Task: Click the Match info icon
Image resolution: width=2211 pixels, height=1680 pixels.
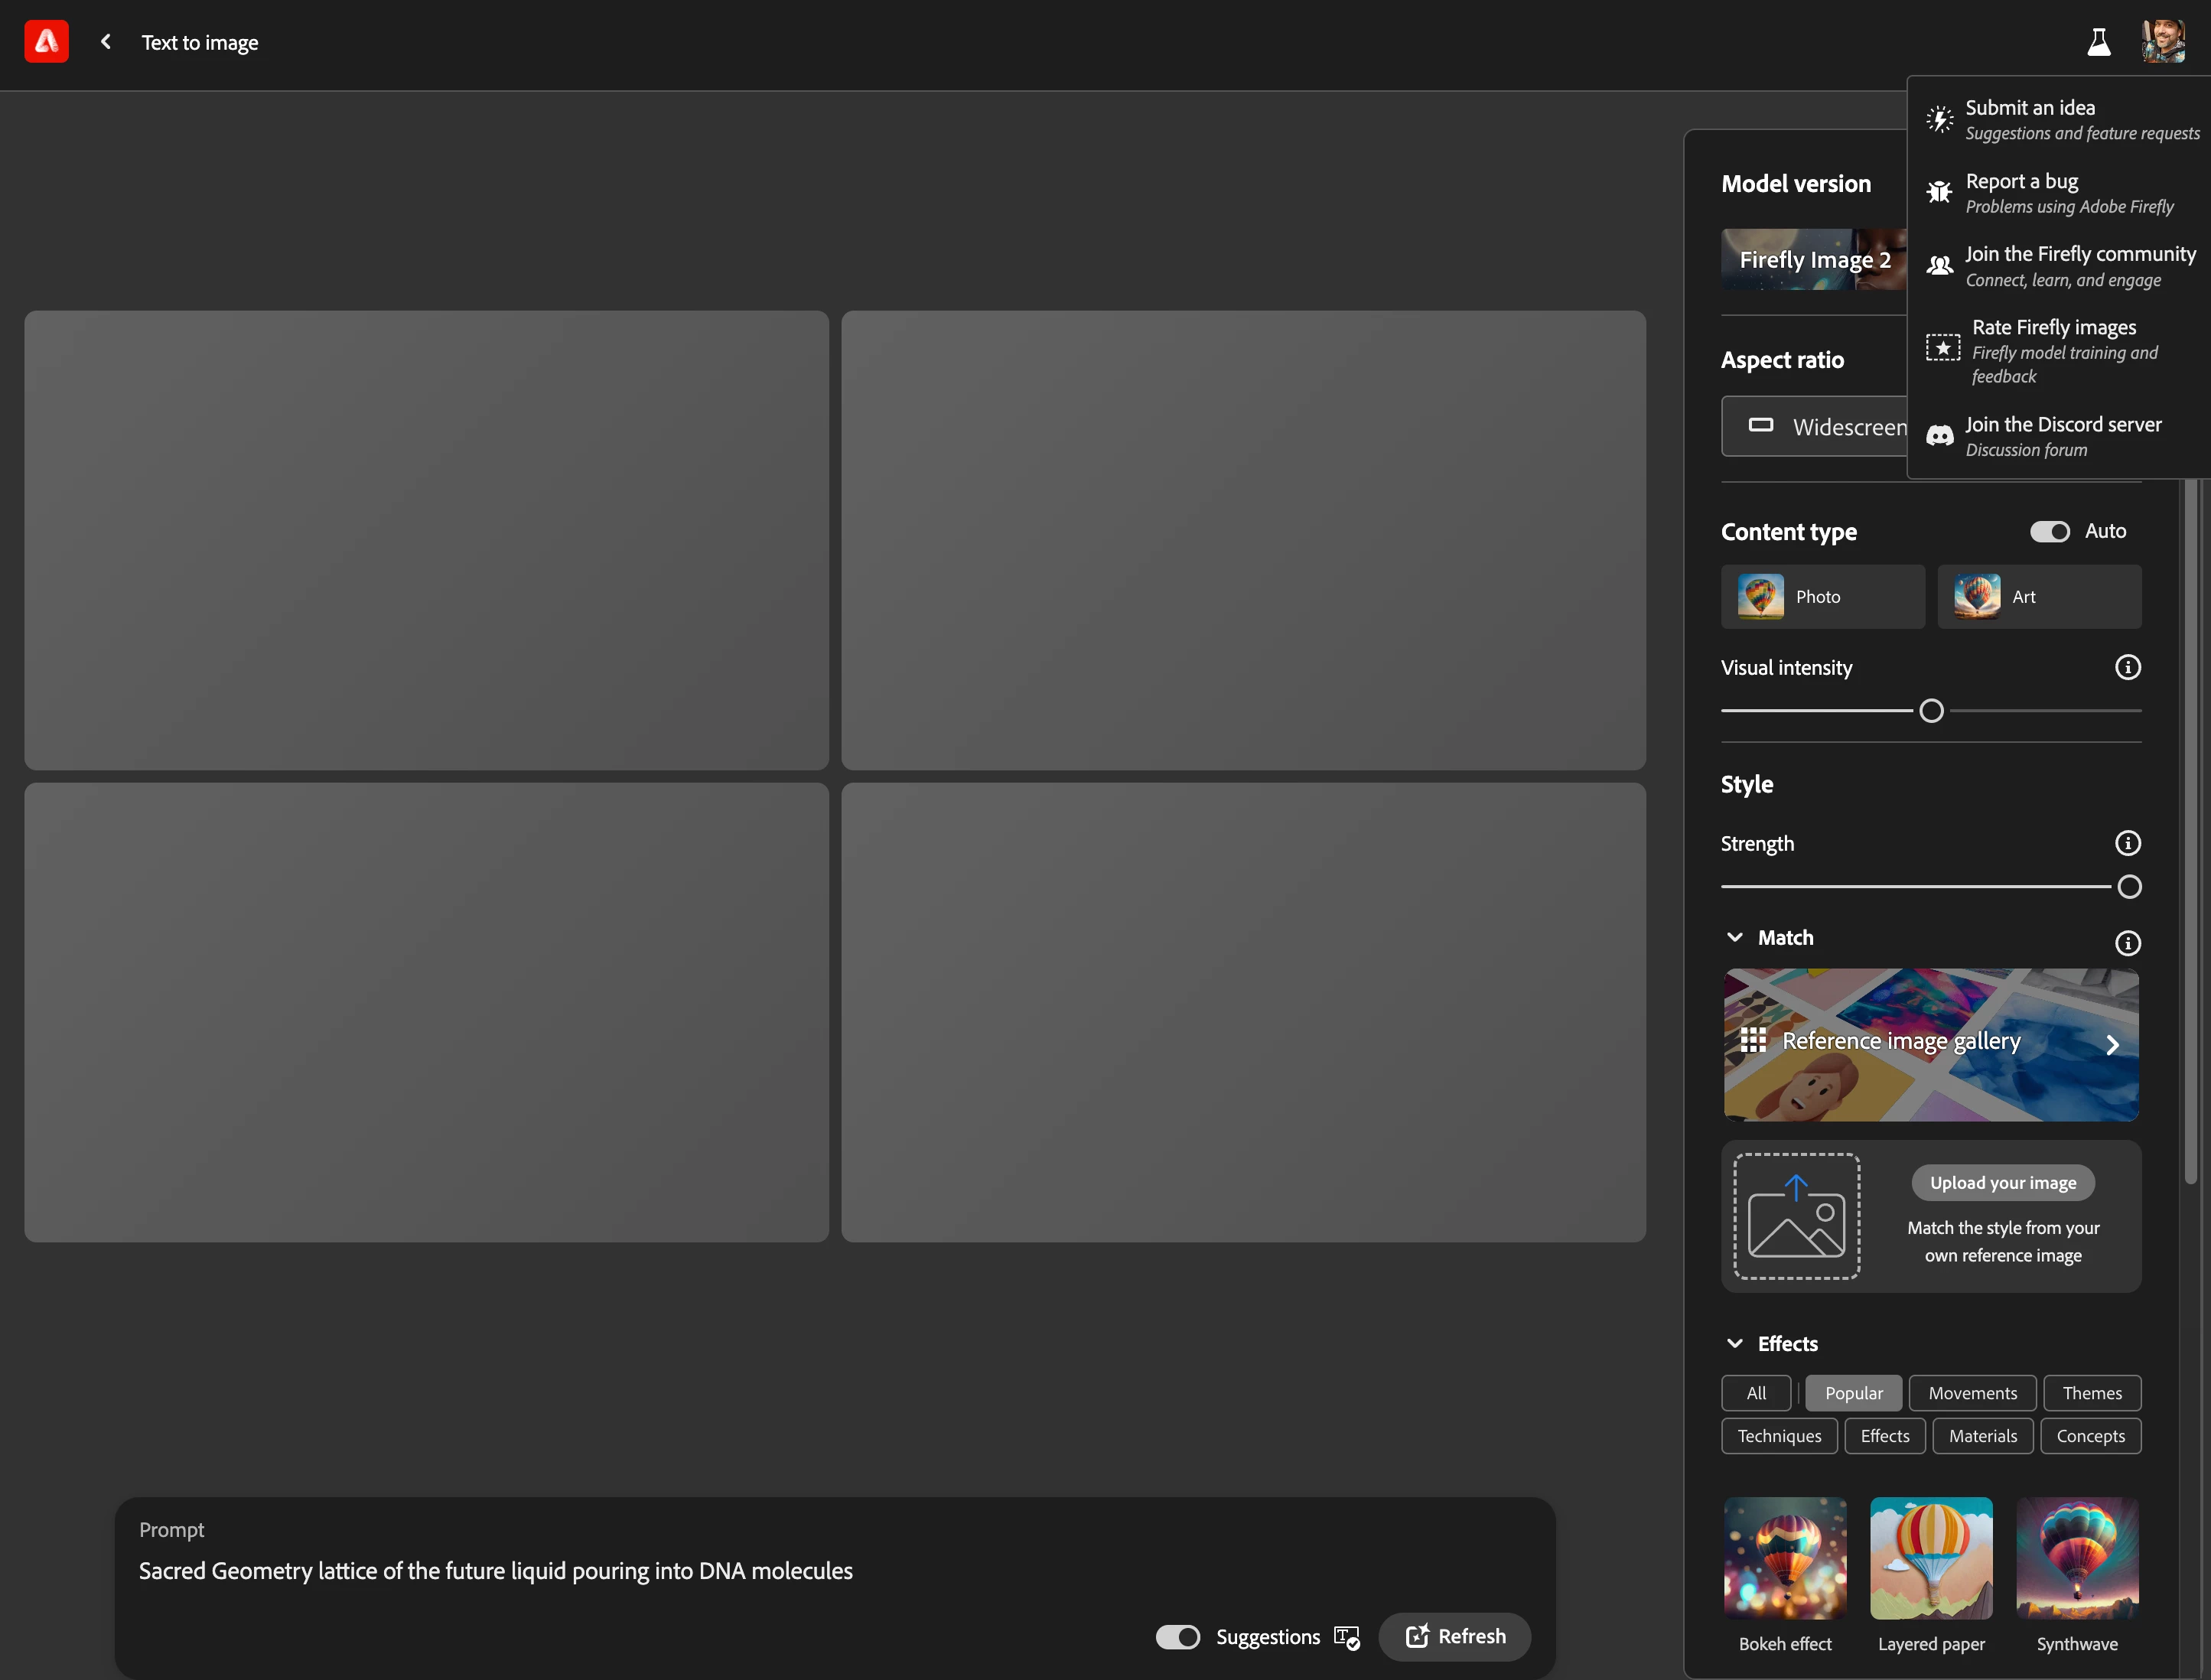Action: [x=2127, y=943]
